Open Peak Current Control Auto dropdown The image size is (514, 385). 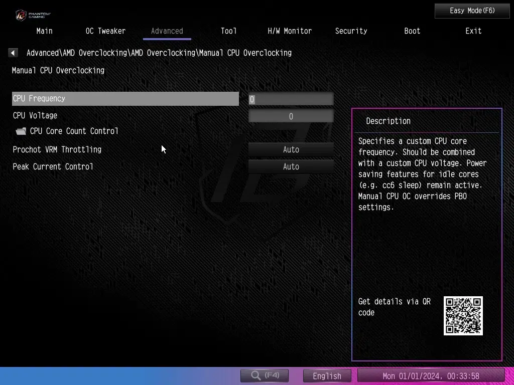coord(291,166)
